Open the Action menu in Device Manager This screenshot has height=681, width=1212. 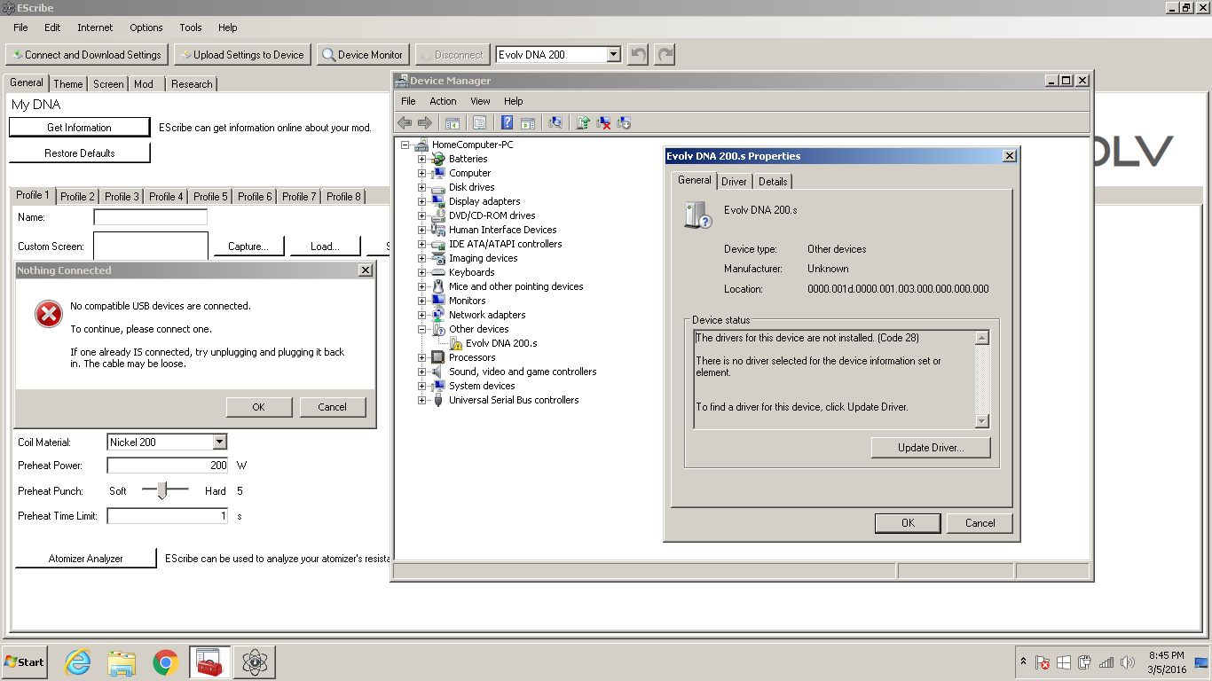[443, 101]
